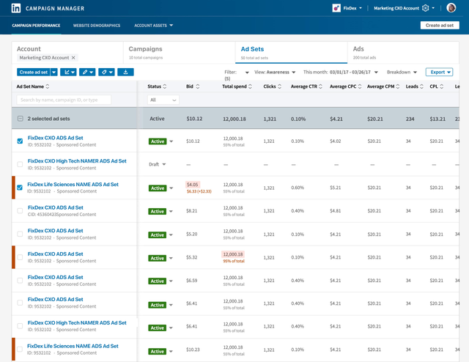Screen dimensions: 469x362
Task: Check the FixDex CXO ADS row with $6.41 bid
Action: click(20, 303)
